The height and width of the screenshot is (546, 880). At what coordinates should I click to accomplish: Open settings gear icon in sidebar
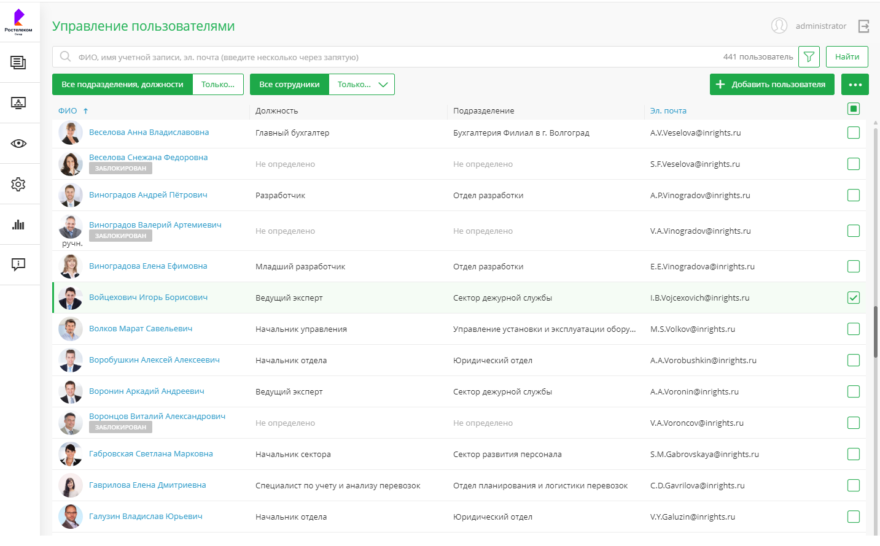18,184
